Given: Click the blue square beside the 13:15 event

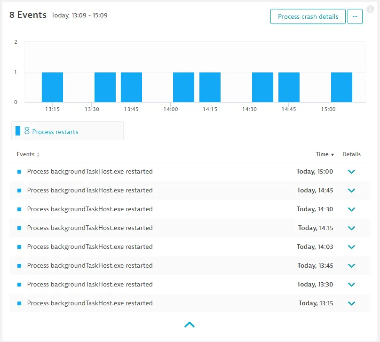Looking at the screenshot, I should (19, 303).
